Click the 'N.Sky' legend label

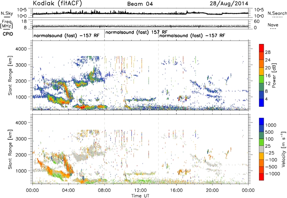7,13
